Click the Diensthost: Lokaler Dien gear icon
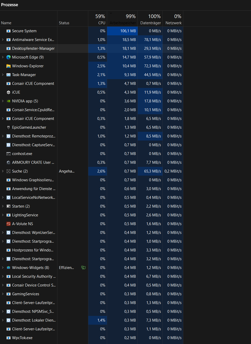Screen dimensions: 251x344 click(x=8, y=320)
